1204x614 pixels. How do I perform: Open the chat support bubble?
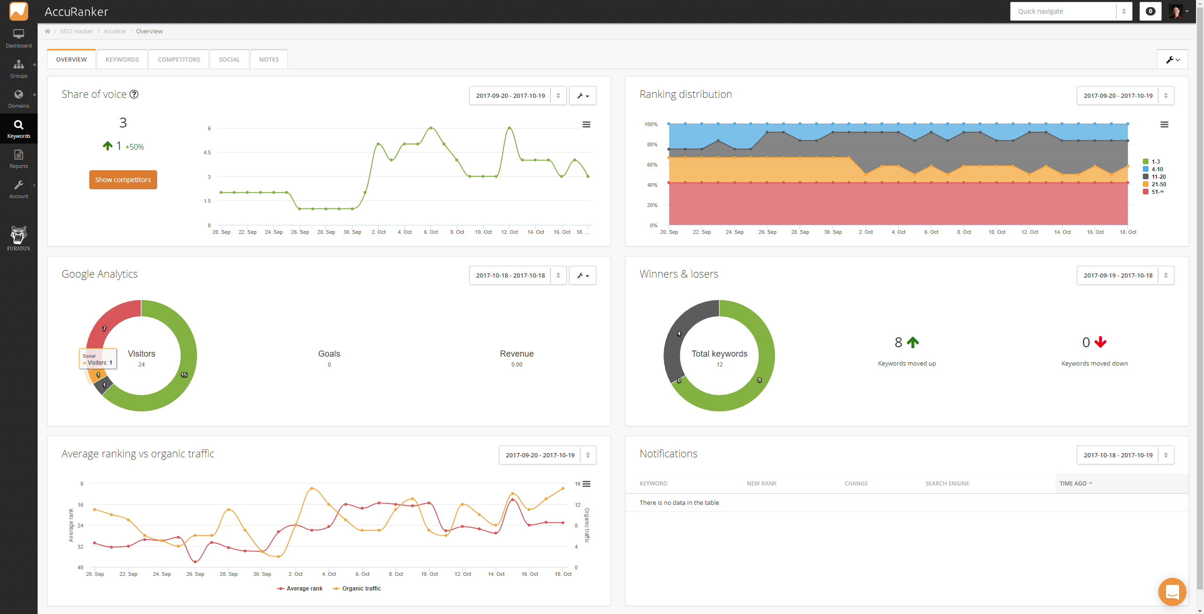(1172, 591)
